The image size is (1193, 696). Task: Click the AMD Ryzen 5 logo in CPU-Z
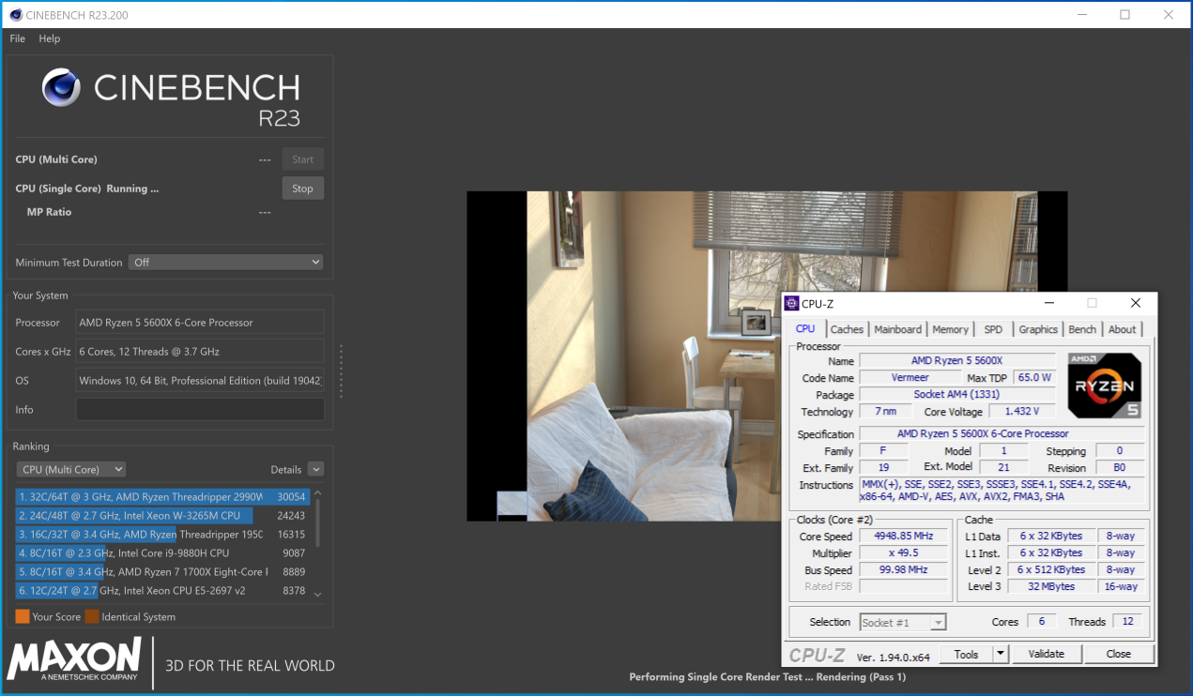(1104, 386)
